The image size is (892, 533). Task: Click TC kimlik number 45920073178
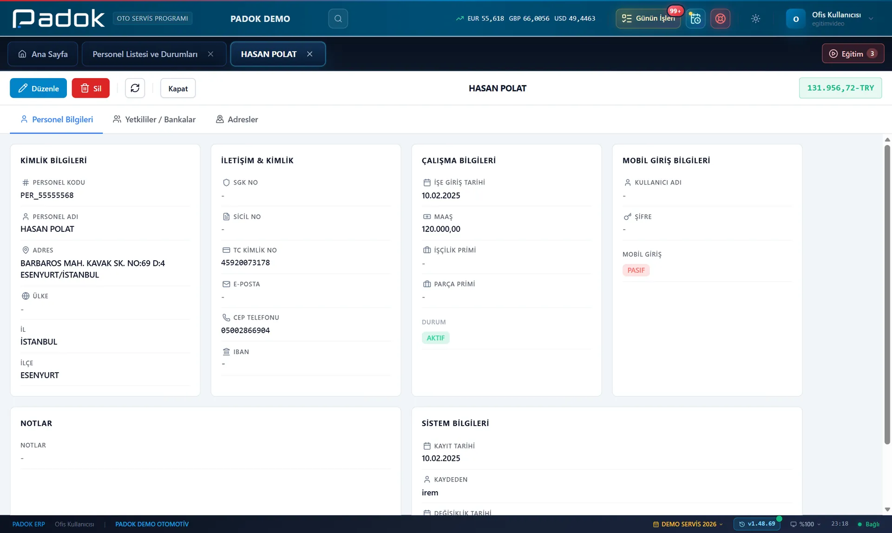click(x=245, y=263)
